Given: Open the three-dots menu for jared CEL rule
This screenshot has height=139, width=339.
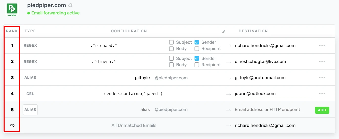Looking at the screenshot, I should (322, 94).
